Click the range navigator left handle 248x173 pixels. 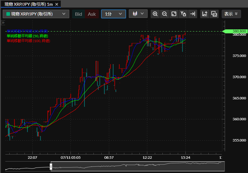(x=51, y=167)
